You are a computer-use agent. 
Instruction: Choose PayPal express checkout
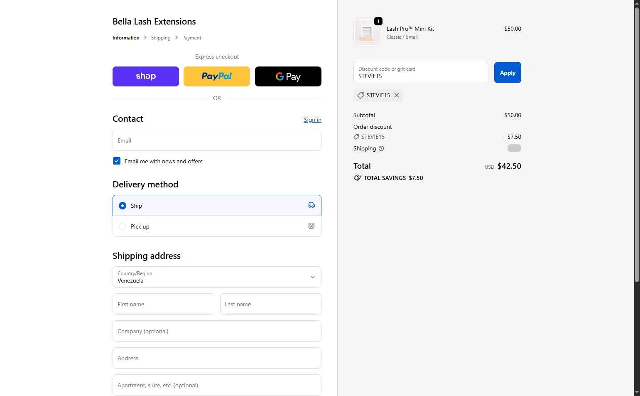(217, 76)
